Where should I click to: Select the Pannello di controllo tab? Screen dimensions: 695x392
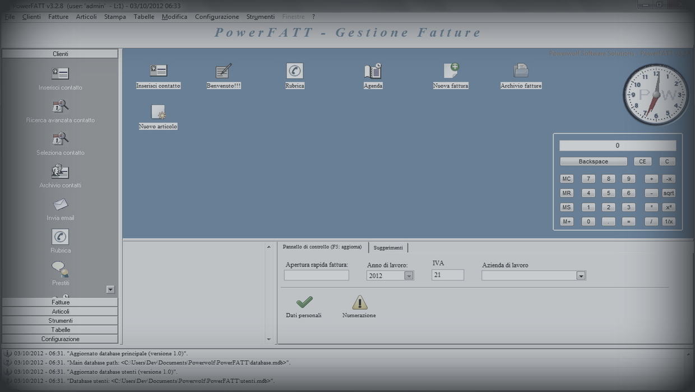click(322, 247)
